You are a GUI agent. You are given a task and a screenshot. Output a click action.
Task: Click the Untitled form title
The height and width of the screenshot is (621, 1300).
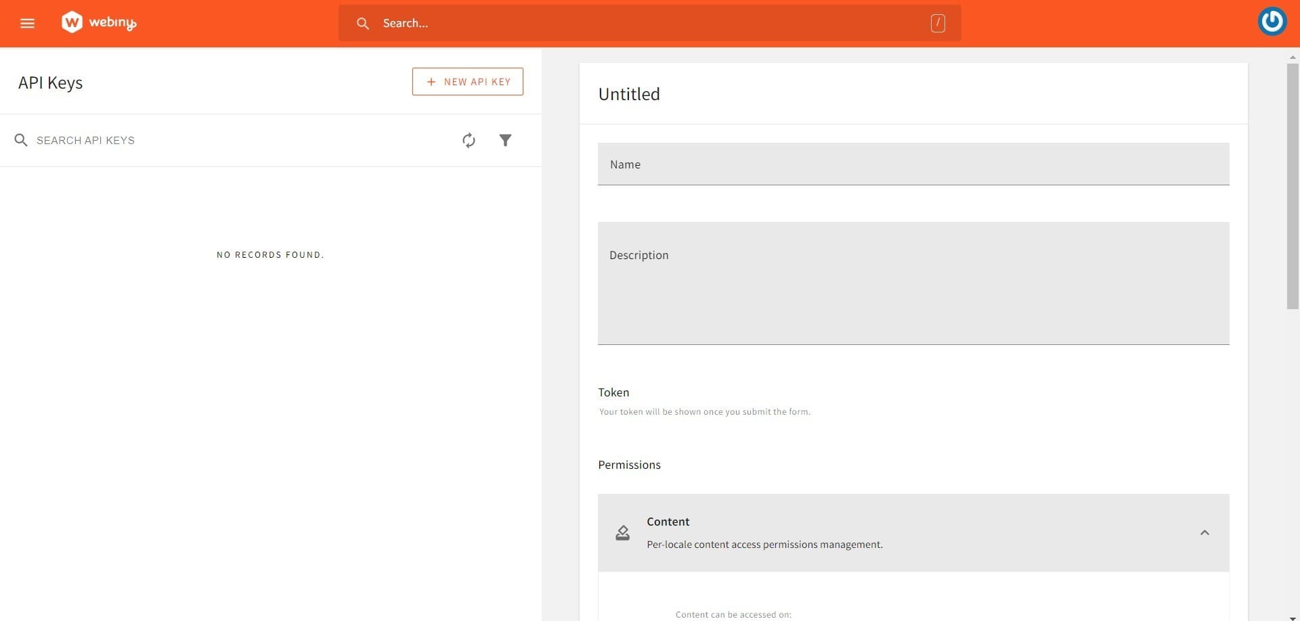pyautogui.click(x=628, y=94)
